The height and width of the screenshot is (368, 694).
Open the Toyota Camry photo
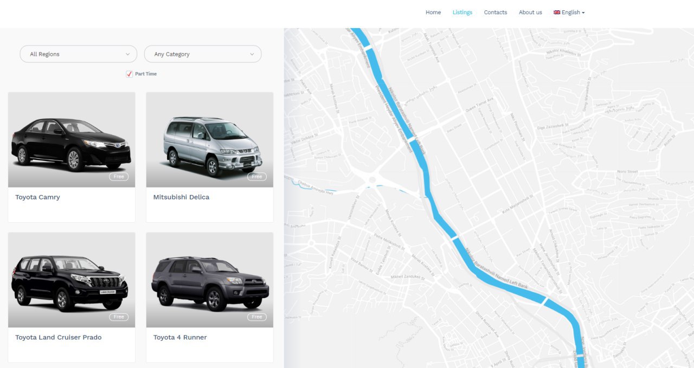(x=72, y=140)
